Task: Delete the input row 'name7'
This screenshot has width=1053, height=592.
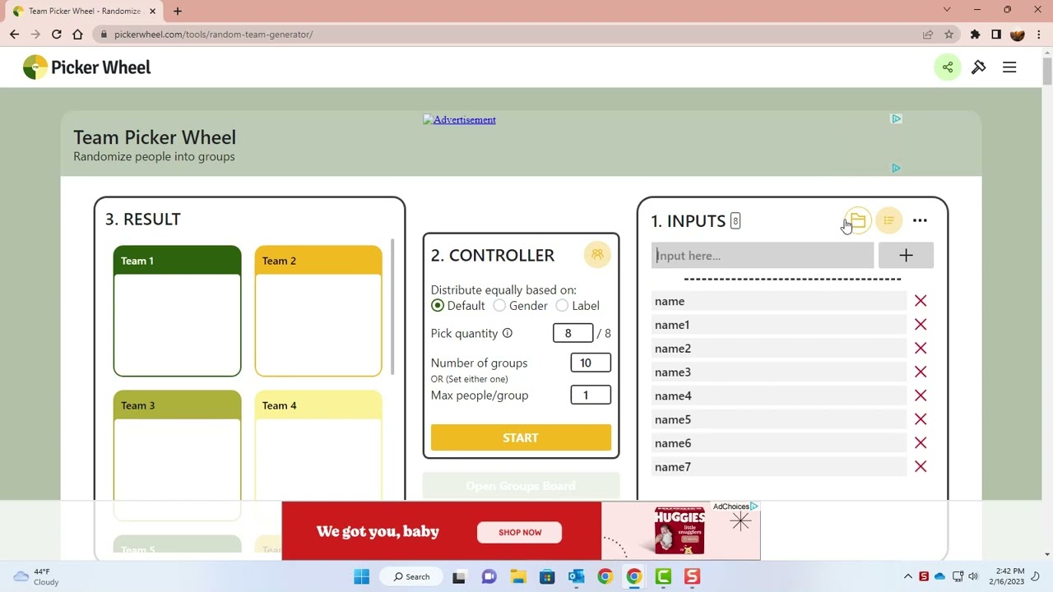Action: 921,467
